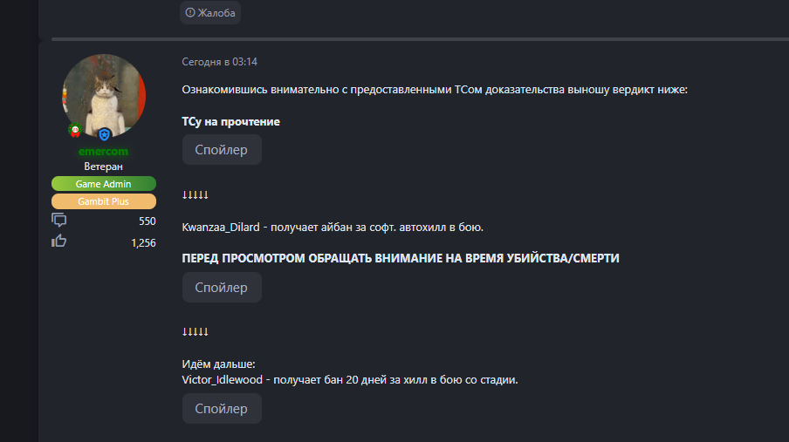Click the wreath badge on avatar

(x=75, y=131)
